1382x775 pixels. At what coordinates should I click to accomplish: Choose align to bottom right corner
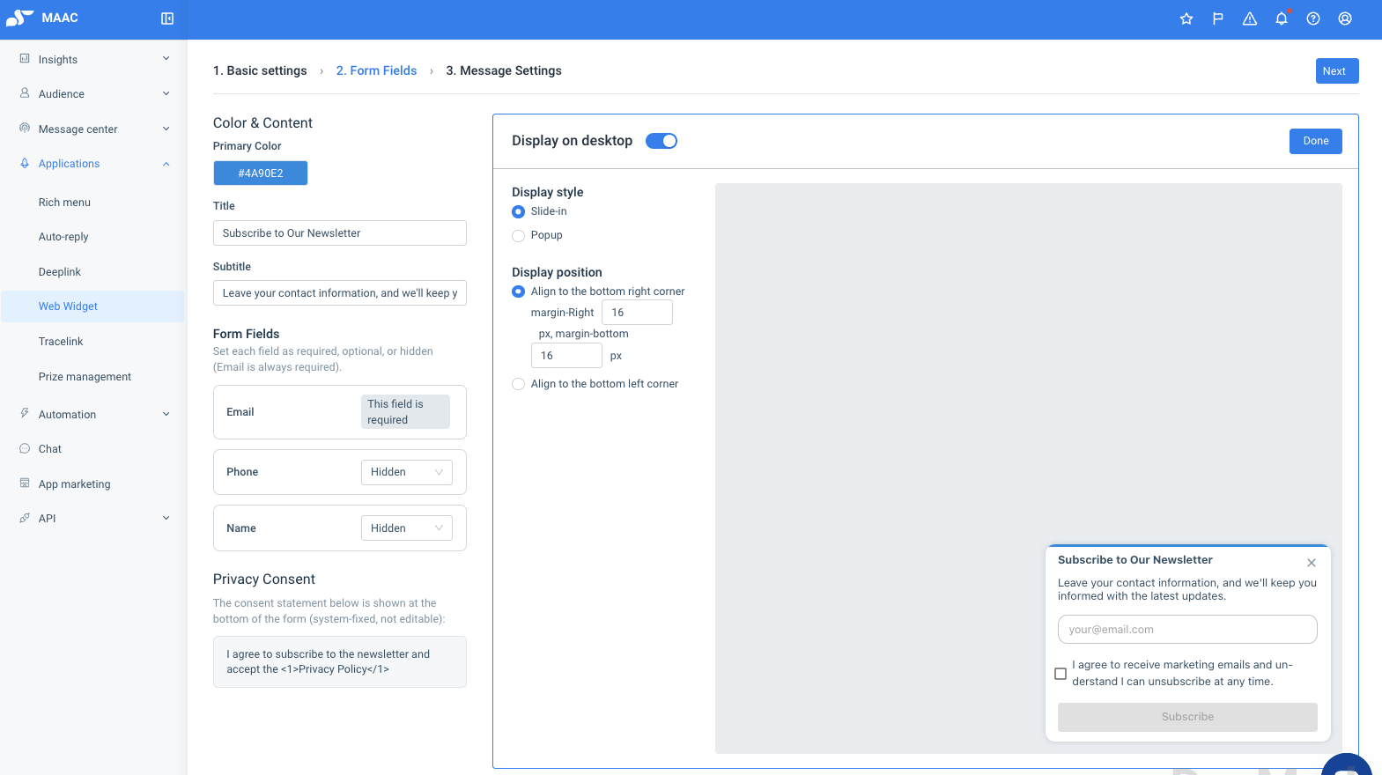(518, 292)
